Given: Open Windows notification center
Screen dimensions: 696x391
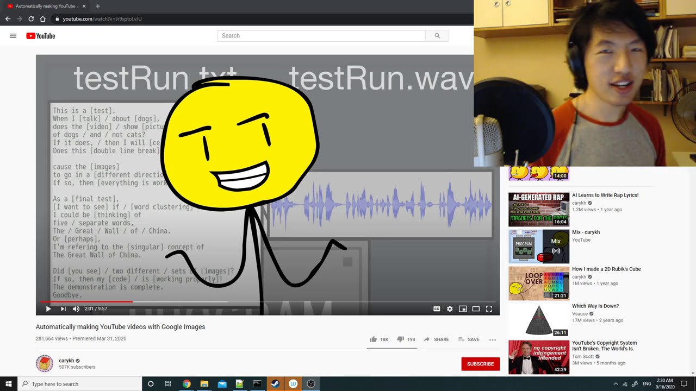Looking at the screenshot, I should [684, 384].
